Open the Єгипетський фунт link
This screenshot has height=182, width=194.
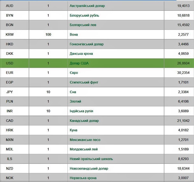point(84,82)
